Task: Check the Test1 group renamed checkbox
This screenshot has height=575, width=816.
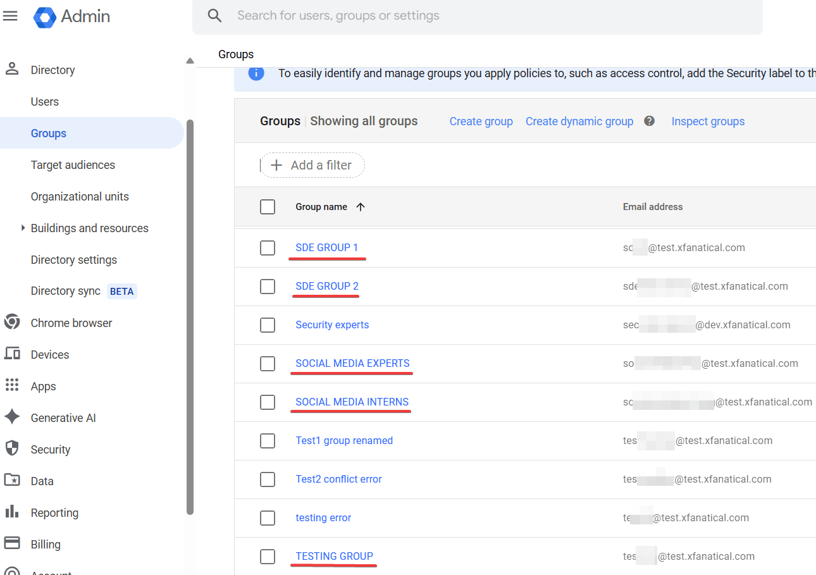Action: pyautogui.click(x=268, y=441)
